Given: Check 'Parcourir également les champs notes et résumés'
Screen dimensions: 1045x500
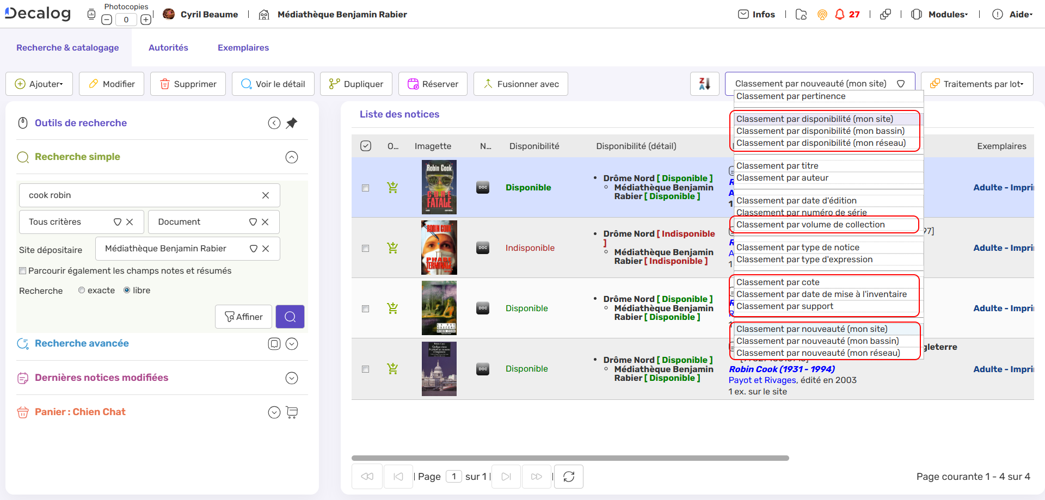Looking at the screenshot, I should click(23, 270).
